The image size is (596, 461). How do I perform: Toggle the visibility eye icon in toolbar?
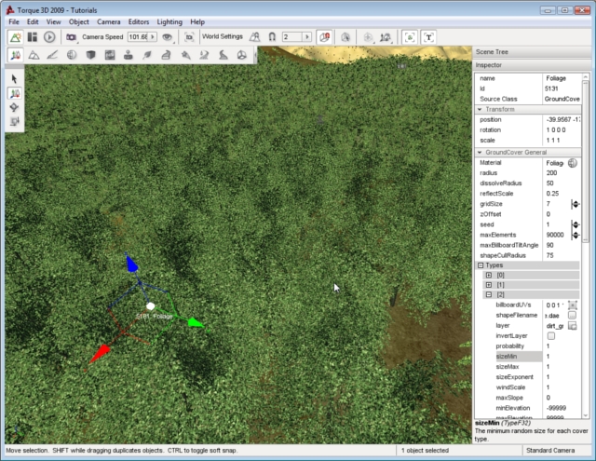[167, 36]
